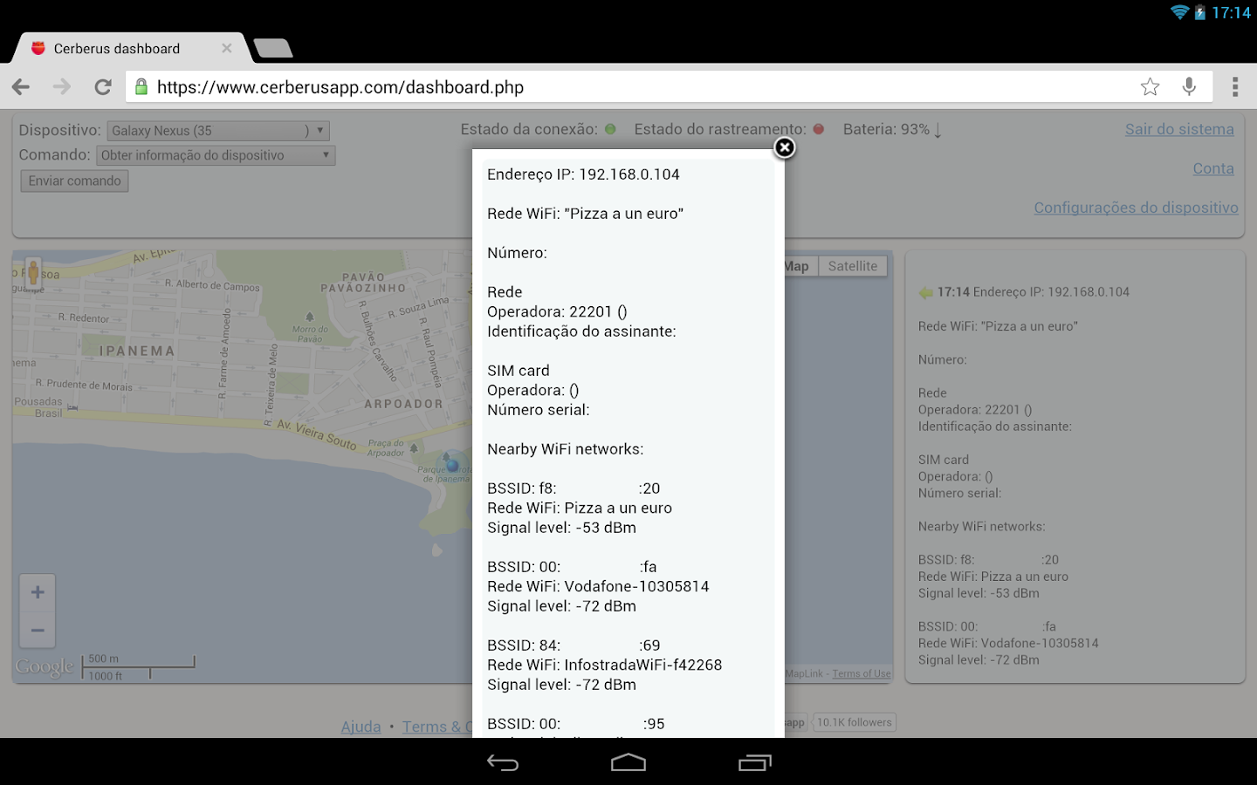
Task: View SSL info via the green lock icon
Action: point(141,86)
